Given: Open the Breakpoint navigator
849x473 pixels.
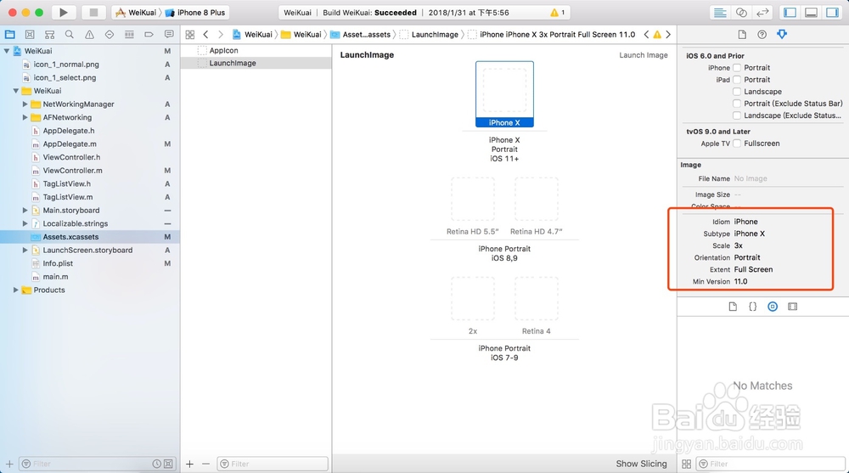Looking at the screenshot, I should click(149, 34).
